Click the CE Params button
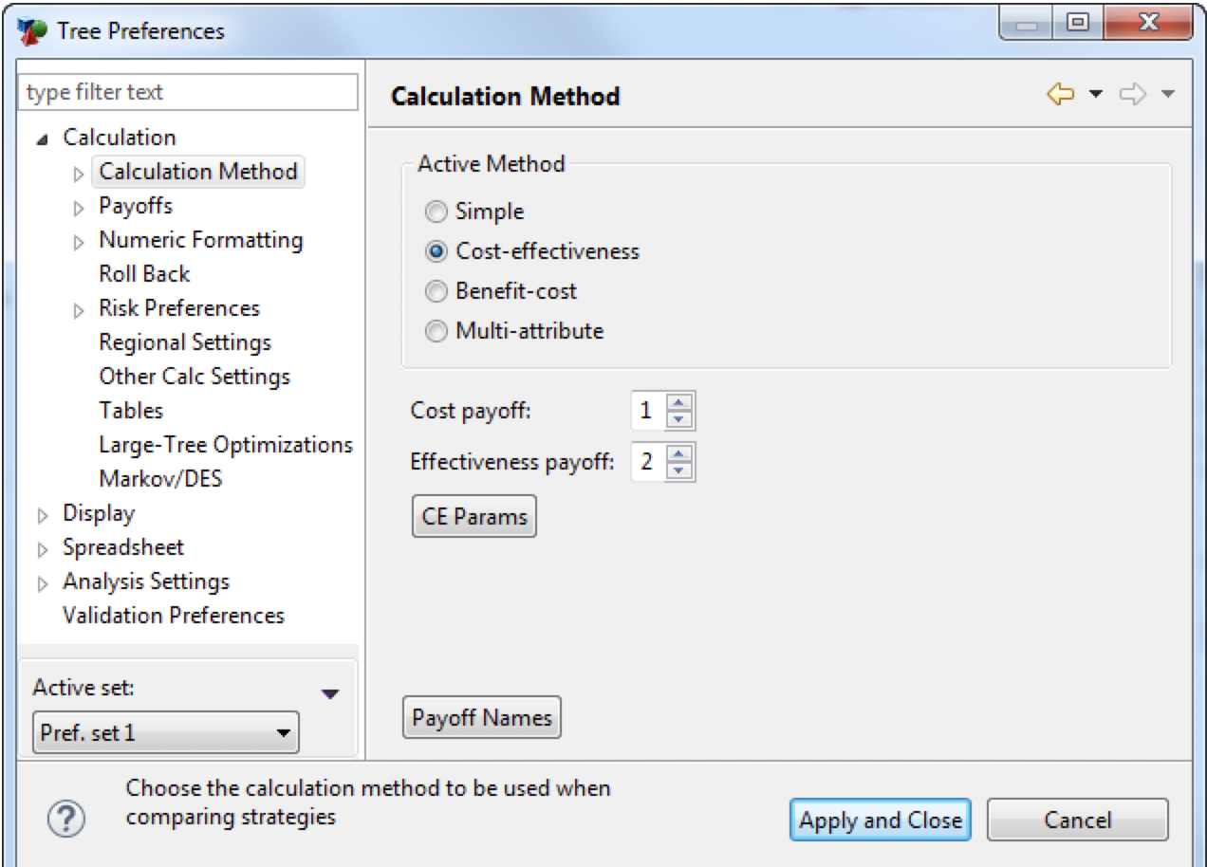This screenshot has height=867, width=1207. 474,517
